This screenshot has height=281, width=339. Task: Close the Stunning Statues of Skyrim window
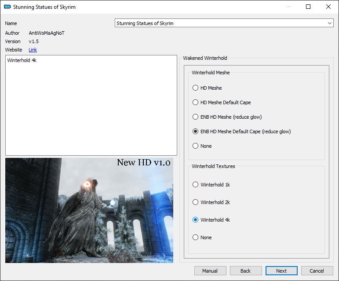click(328, 7)
